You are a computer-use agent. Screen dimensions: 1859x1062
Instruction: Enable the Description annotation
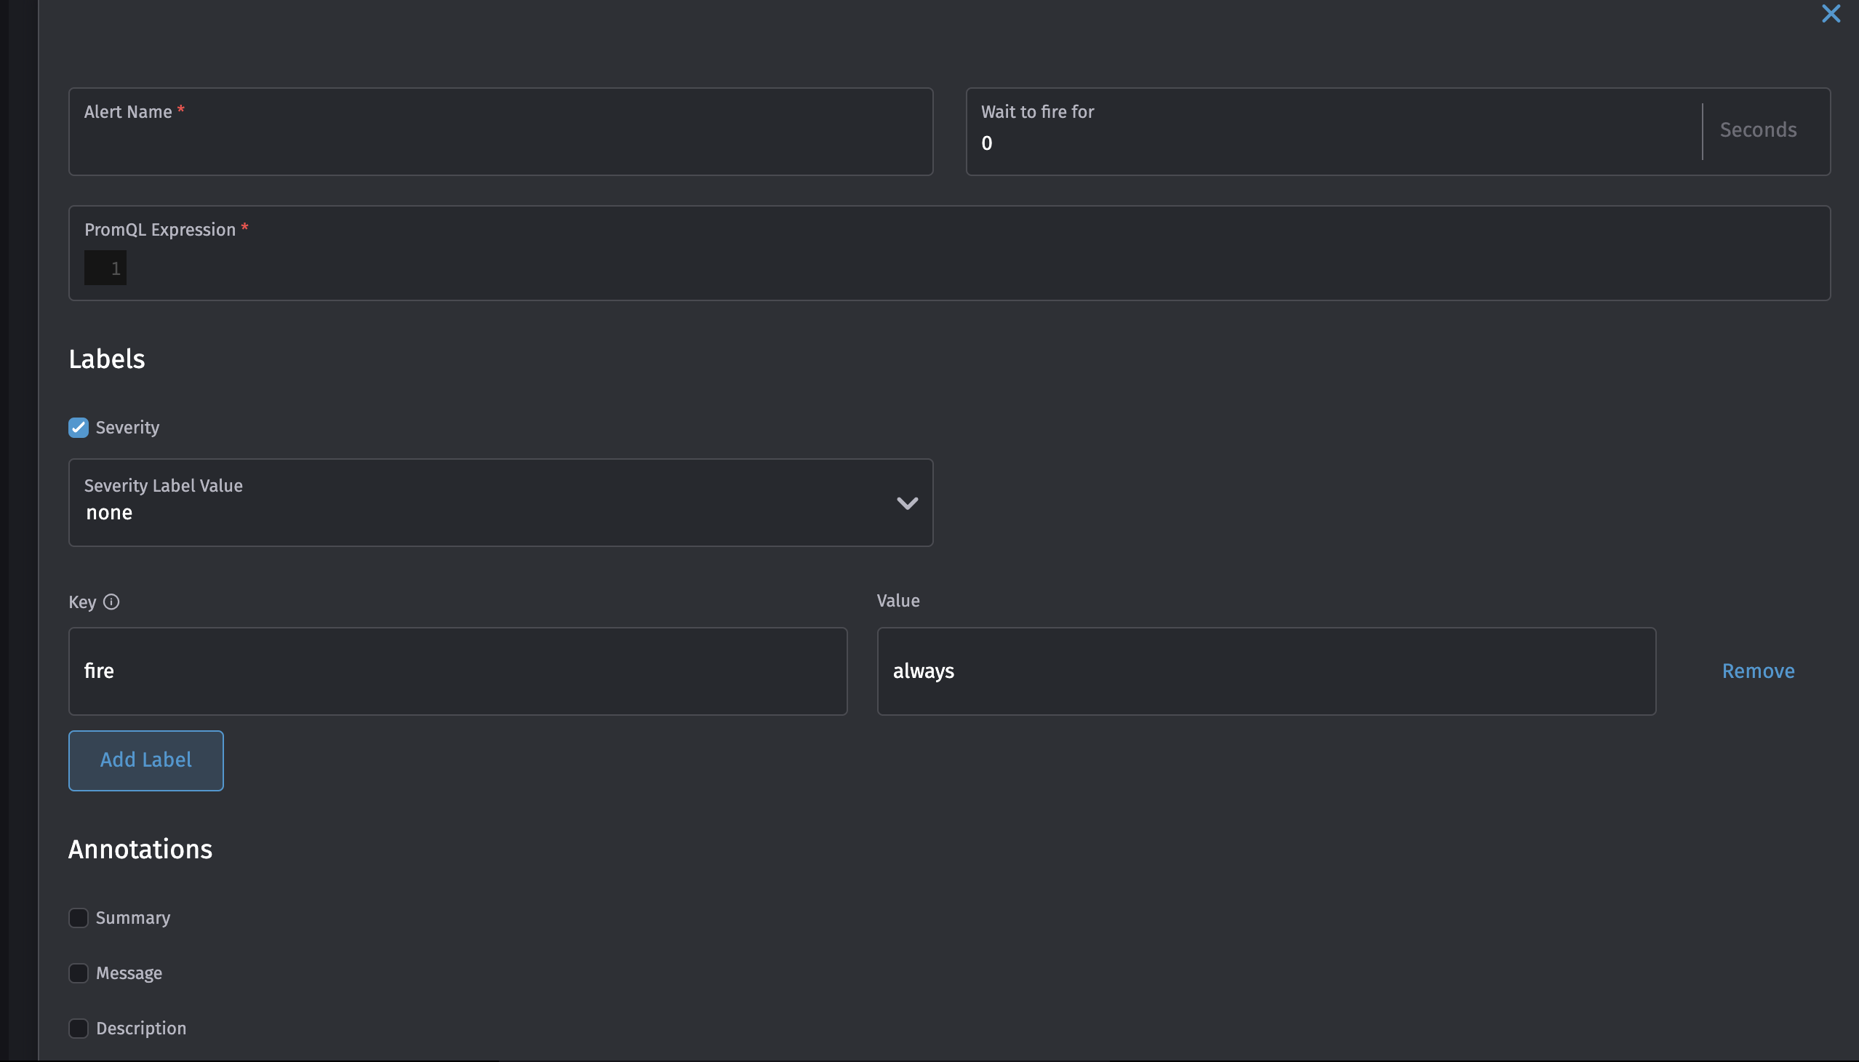click(79, 1028)
